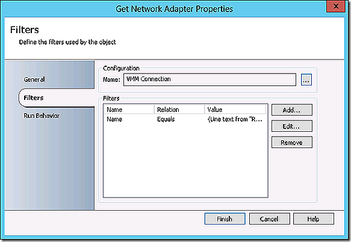Click the Equals relation cell
Image resolution: width=351 pixels, height=242 pixels.
(166, 119)
